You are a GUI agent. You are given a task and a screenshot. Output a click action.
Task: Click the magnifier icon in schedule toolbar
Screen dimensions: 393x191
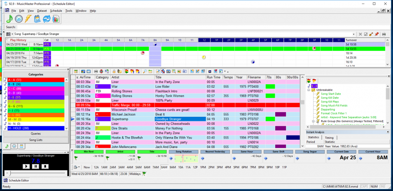[x=144, y=72]
